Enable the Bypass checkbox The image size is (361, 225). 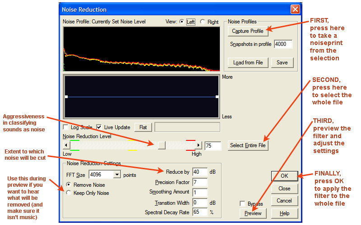[243, 204]
